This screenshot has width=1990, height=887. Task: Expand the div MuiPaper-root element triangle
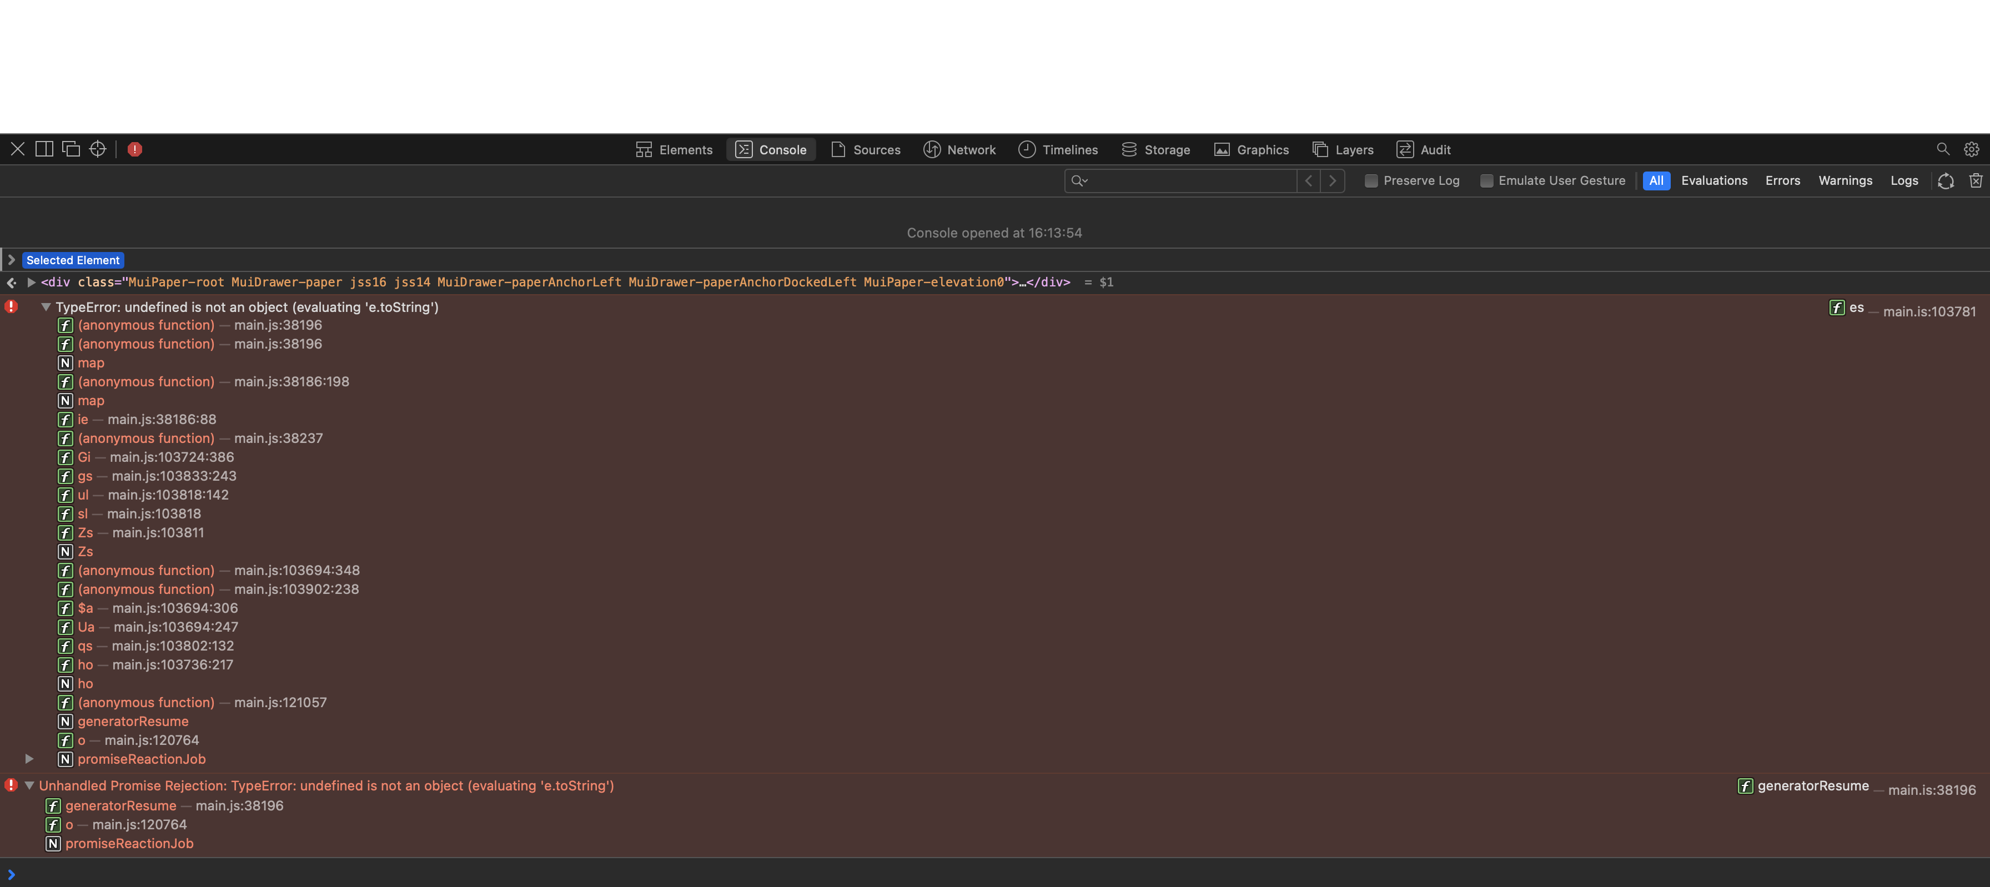(32, 283)
